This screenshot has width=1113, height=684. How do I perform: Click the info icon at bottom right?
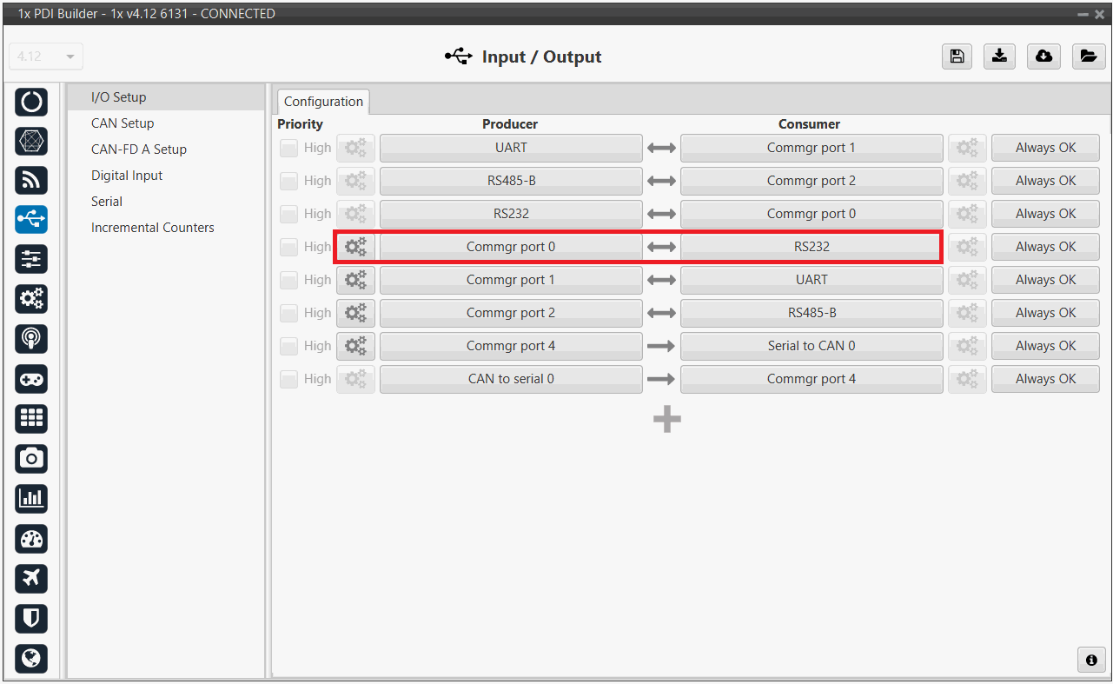[x=1091, y=660]
